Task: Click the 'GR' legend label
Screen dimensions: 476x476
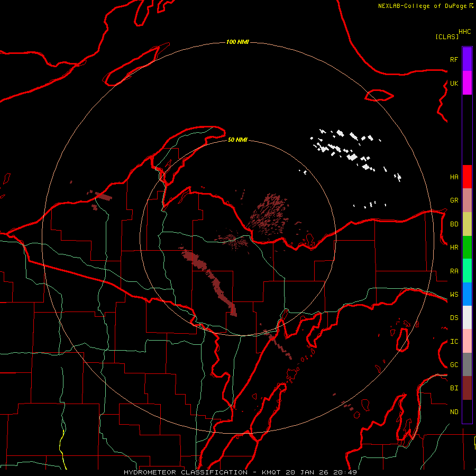Action: [454, 200]
